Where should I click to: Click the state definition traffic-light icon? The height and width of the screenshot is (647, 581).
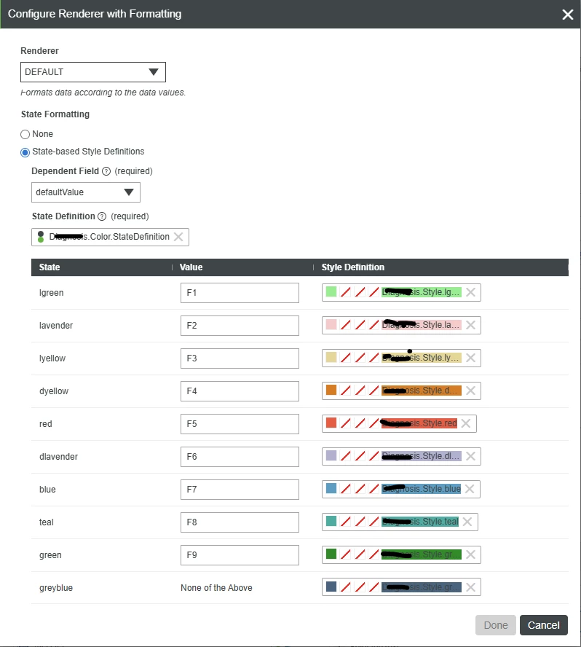pyautogui.click(x=41, y=237)
